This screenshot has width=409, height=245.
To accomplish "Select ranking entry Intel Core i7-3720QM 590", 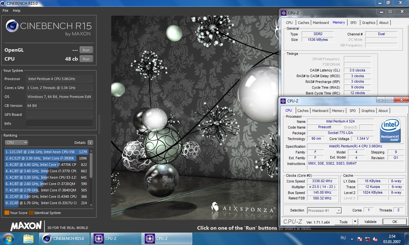I will pyautogui.click(x=46, y=184).
